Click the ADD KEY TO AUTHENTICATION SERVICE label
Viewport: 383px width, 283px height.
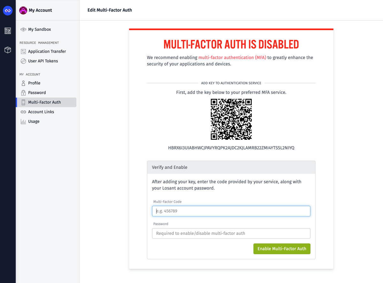[x=231, y=83]
